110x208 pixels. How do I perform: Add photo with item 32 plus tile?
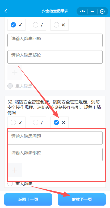tap(15, 170)
